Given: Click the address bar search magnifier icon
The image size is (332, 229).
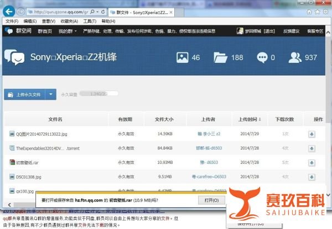Looking at the screenshot, I should (x=92, y=12).
